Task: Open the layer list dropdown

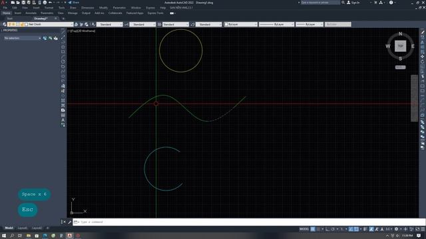Action: [x=72, y=25]
